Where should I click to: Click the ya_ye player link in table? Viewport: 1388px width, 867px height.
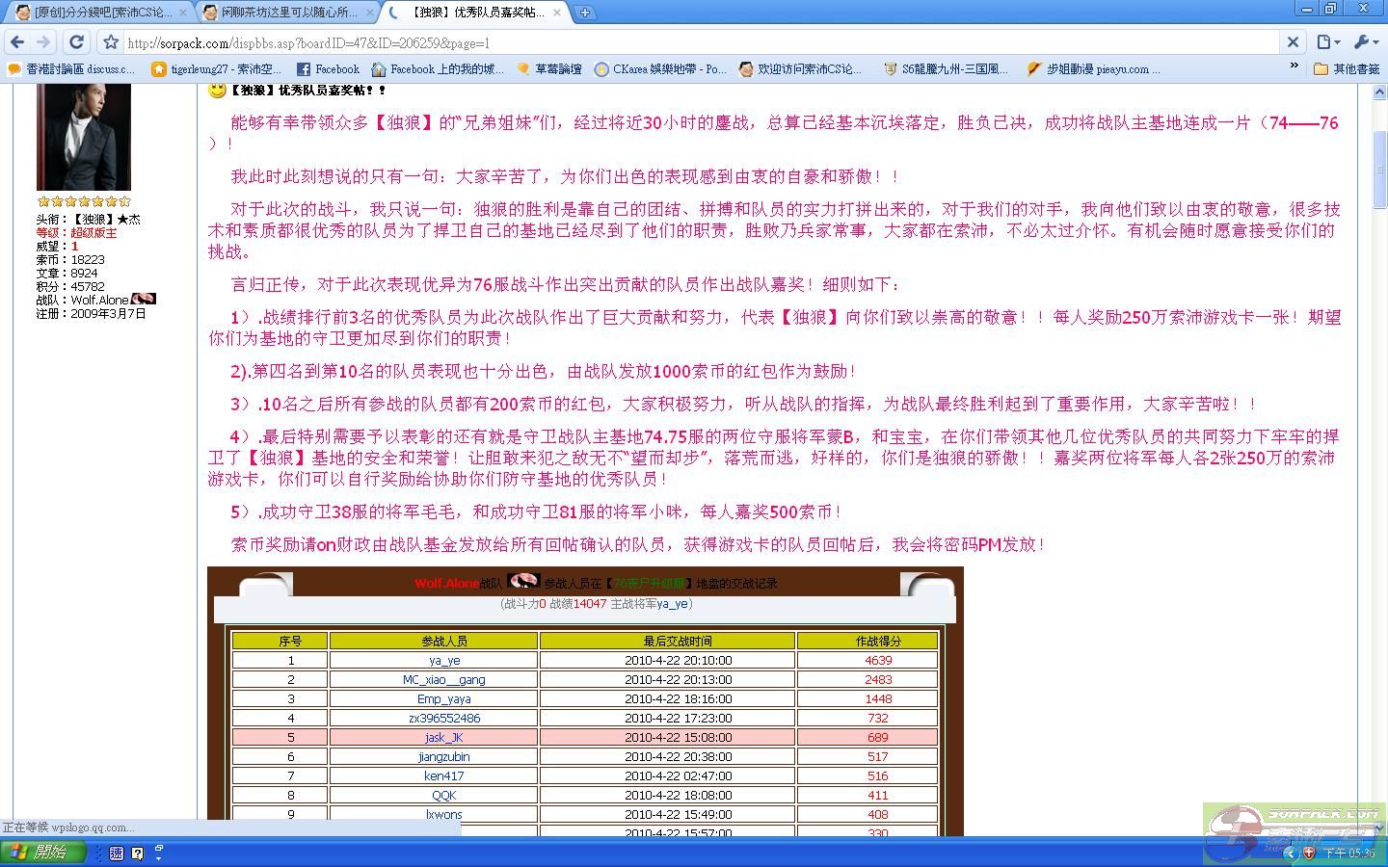(x=444, y=661)
